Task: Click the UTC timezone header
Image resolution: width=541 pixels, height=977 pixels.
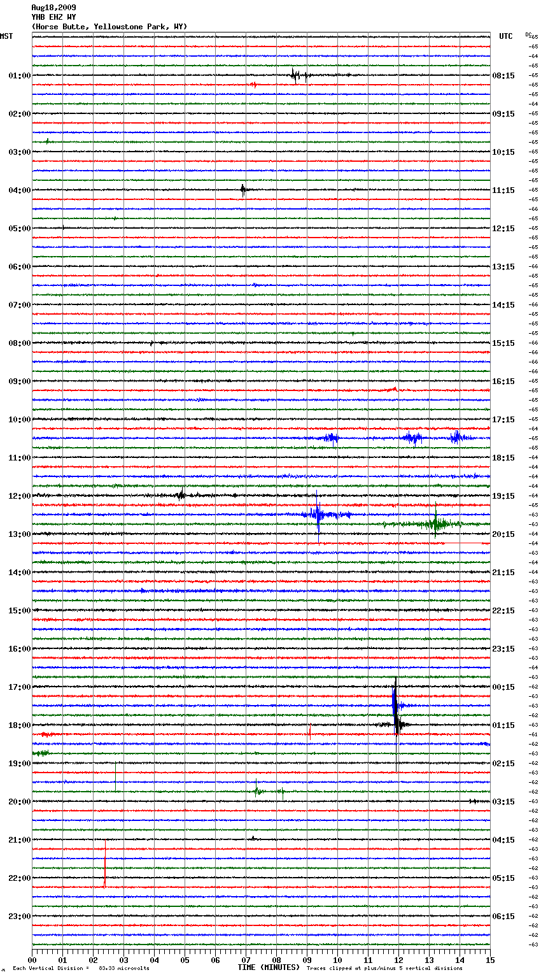Action: [x=506, y=36]
